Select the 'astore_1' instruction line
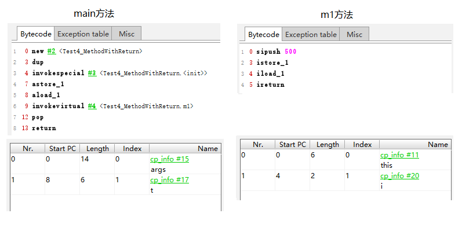Screen dimensions: 462x228 click(48, 84)
